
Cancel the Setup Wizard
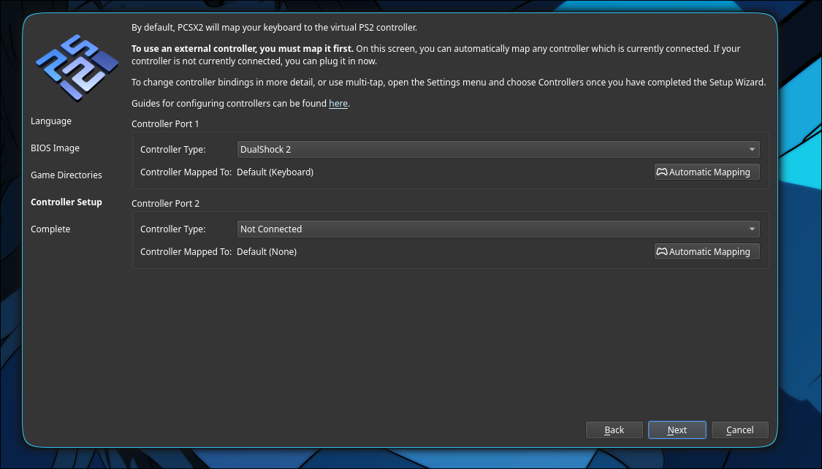[739, 430]
